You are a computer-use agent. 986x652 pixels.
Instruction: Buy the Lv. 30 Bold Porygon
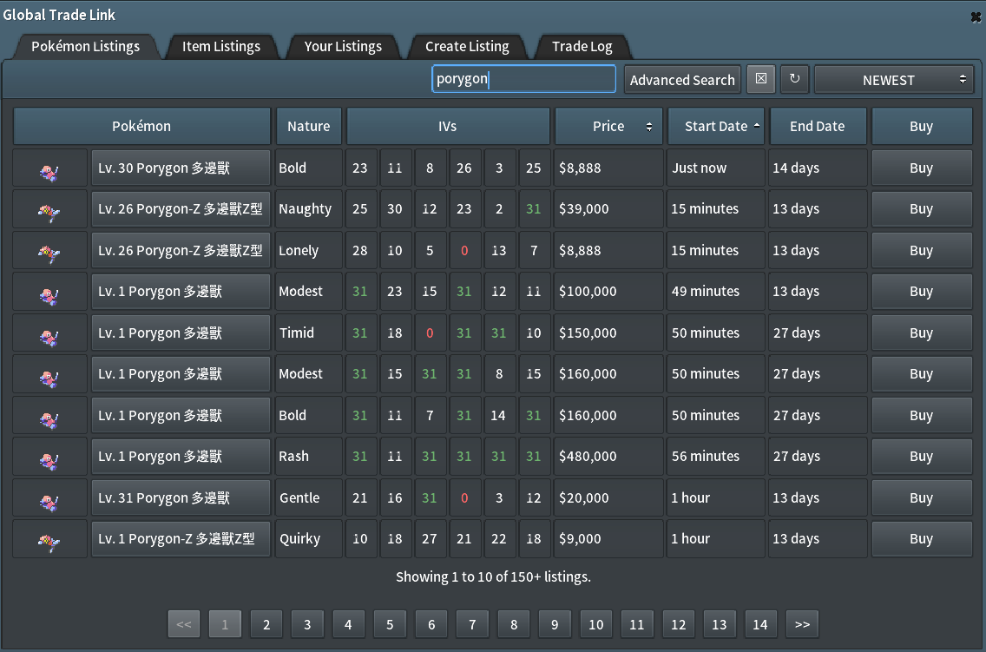(921, 168)
